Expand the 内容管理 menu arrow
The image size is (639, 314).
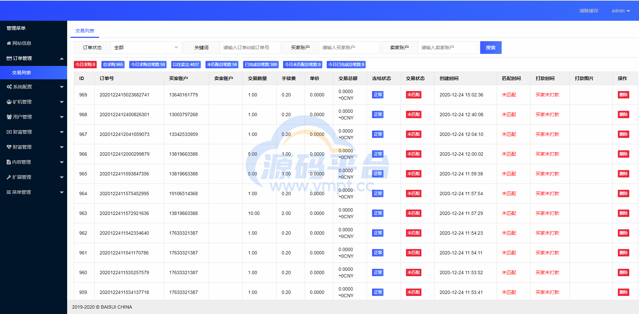[62, 162]
